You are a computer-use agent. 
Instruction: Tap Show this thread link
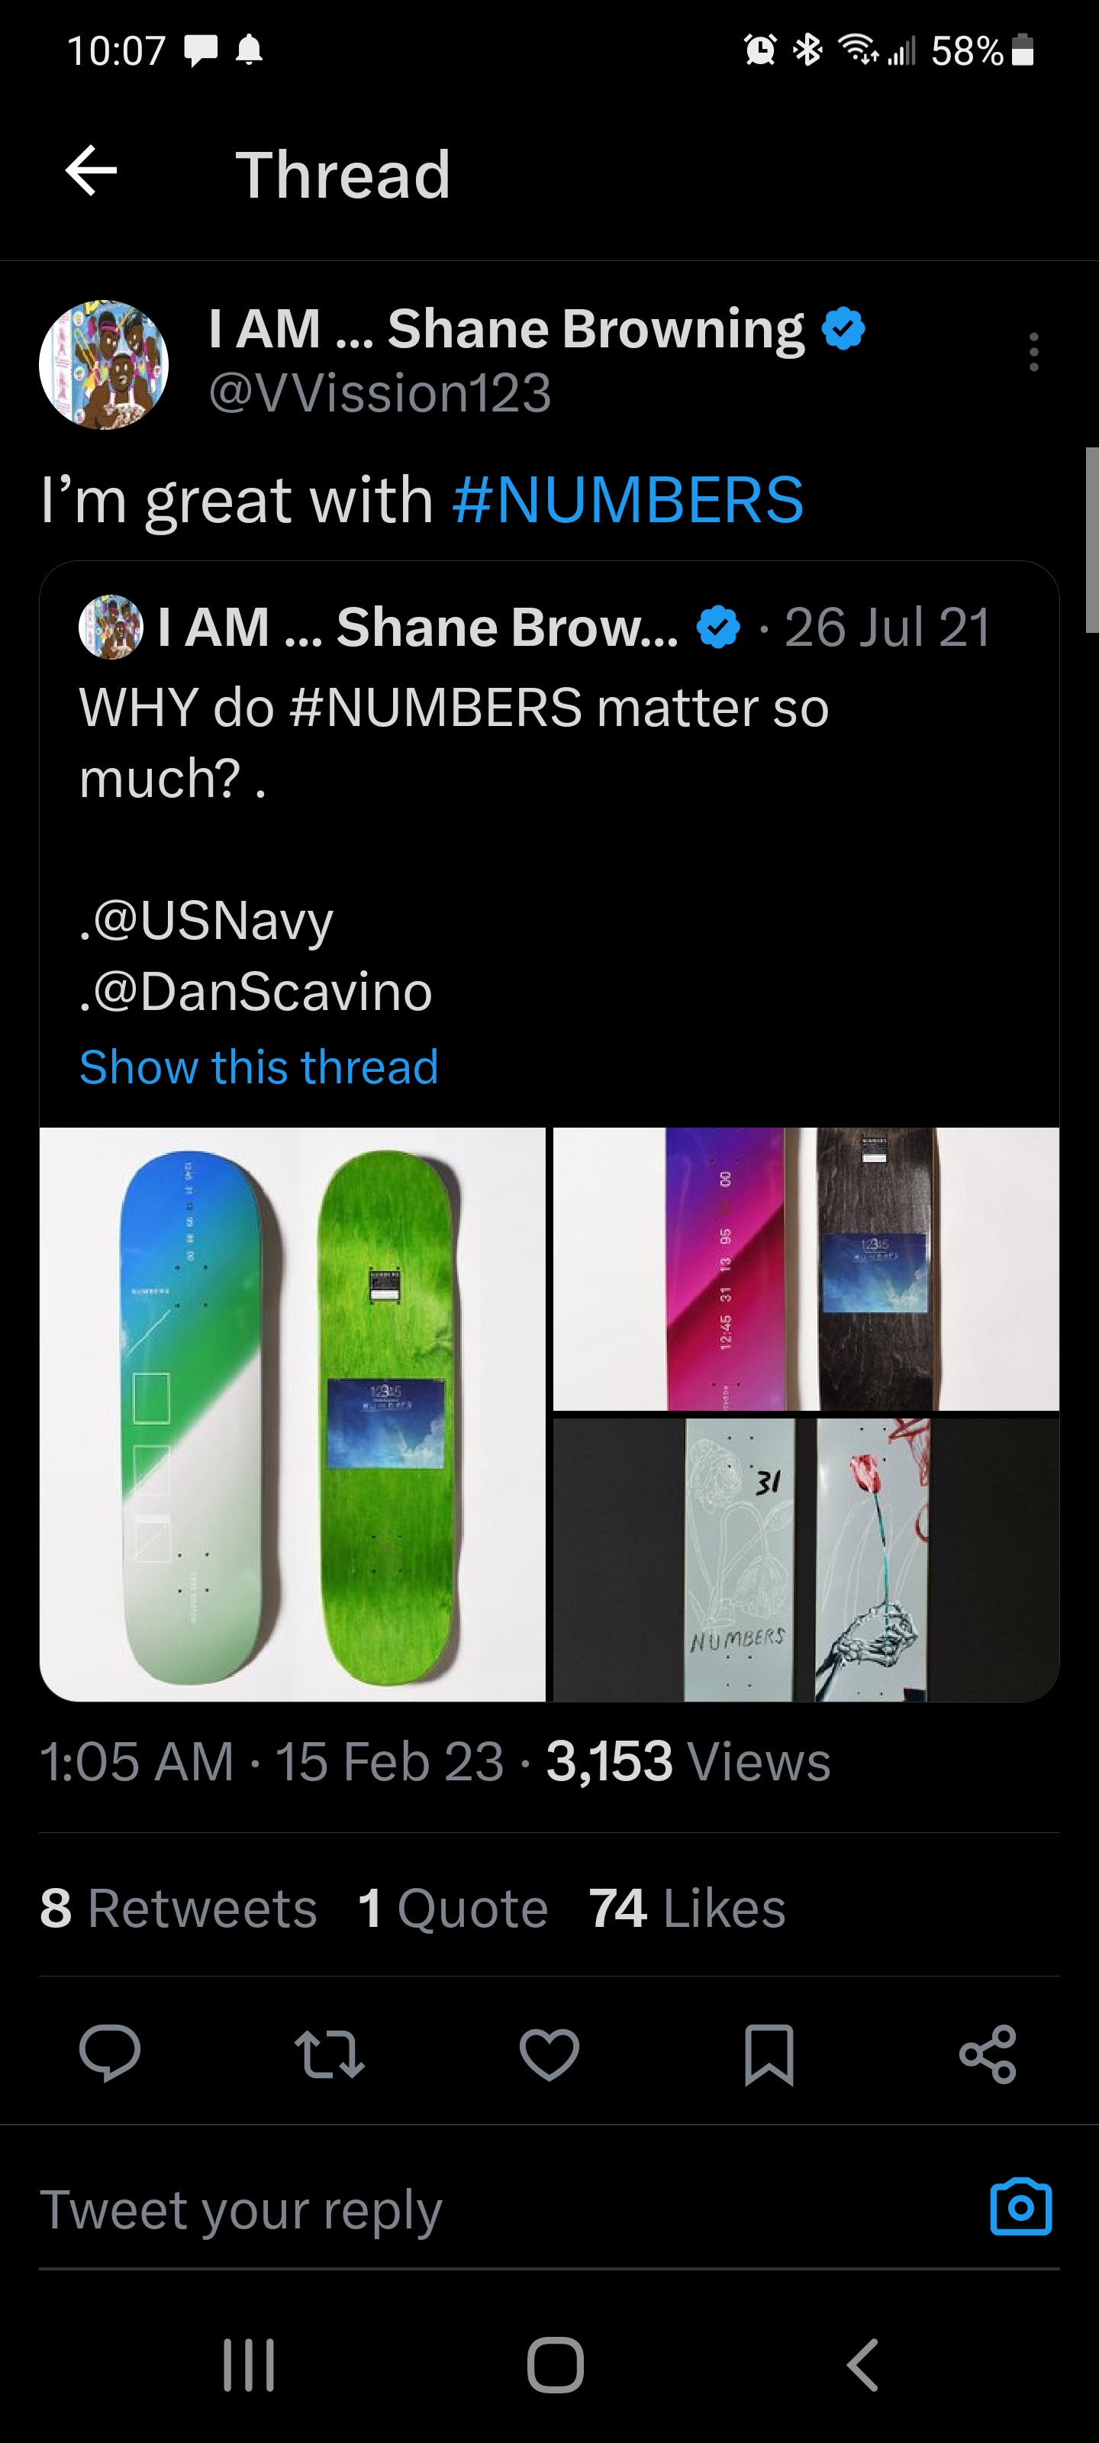tap(259, 1067)
